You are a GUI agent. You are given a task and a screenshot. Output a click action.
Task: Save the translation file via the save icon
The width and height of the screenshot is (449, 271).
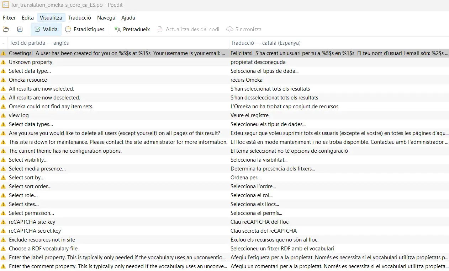click(20, 29)
